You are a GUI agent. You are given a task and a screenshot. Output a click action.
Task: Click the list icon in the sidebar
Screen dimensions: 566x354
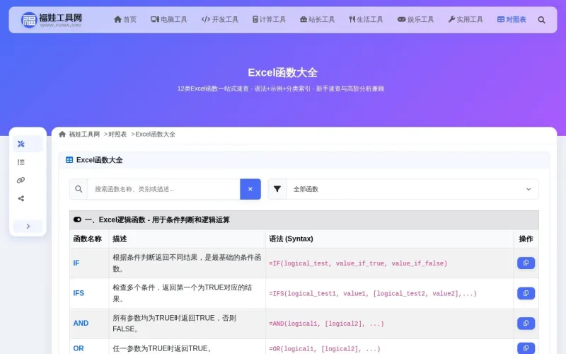pos(21,162)
